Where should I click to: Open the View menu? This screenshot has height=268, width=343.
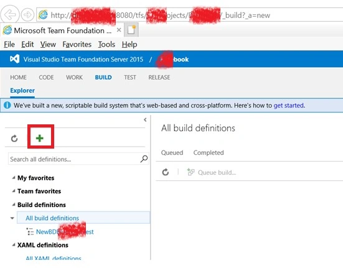click(48, 44)
